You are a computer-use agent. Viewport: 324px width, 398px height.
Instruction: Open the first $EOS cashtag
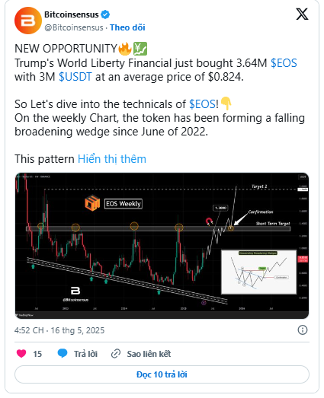284,63
